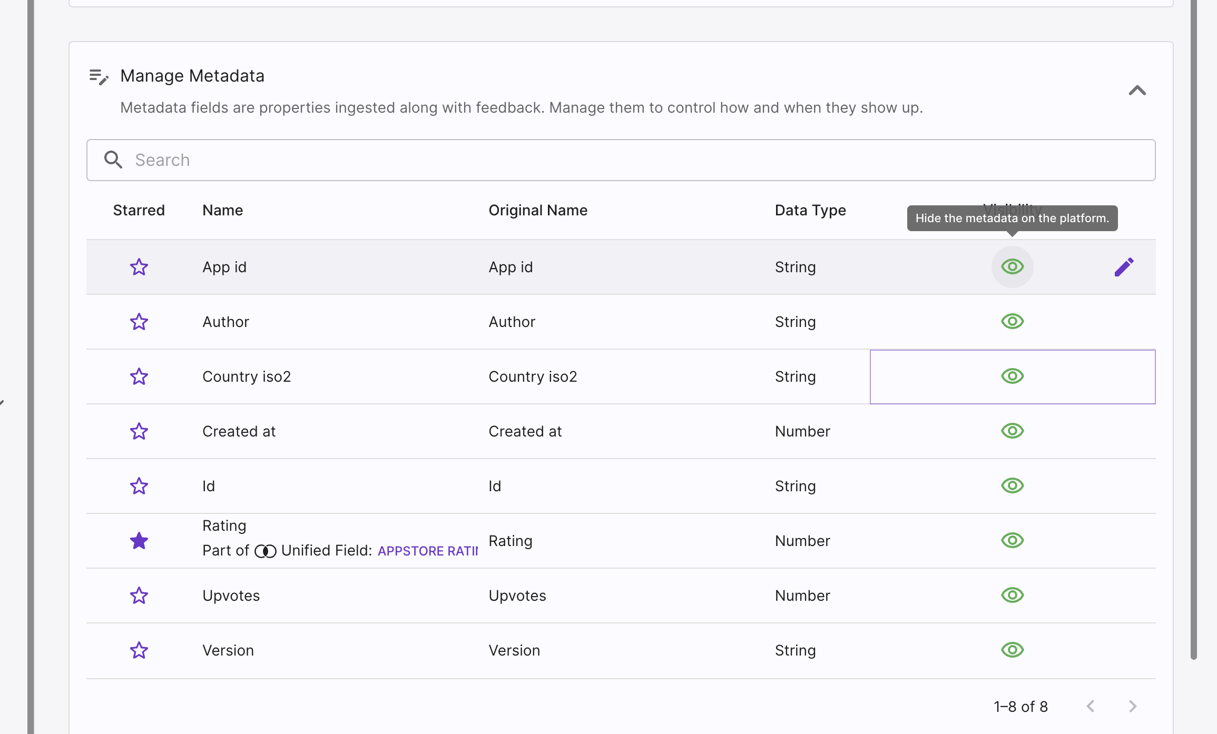Click the Original Name column header
Image resolution: width=1217 pixels, height=734 pixels.
[538, 210]
